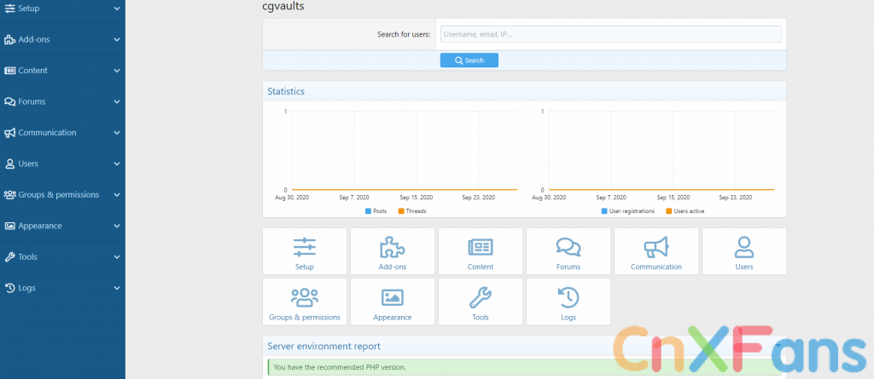This screenshot has width=874, height=379.
Task: Click the Logs history icon in sidebar
Action: point(10,288)
